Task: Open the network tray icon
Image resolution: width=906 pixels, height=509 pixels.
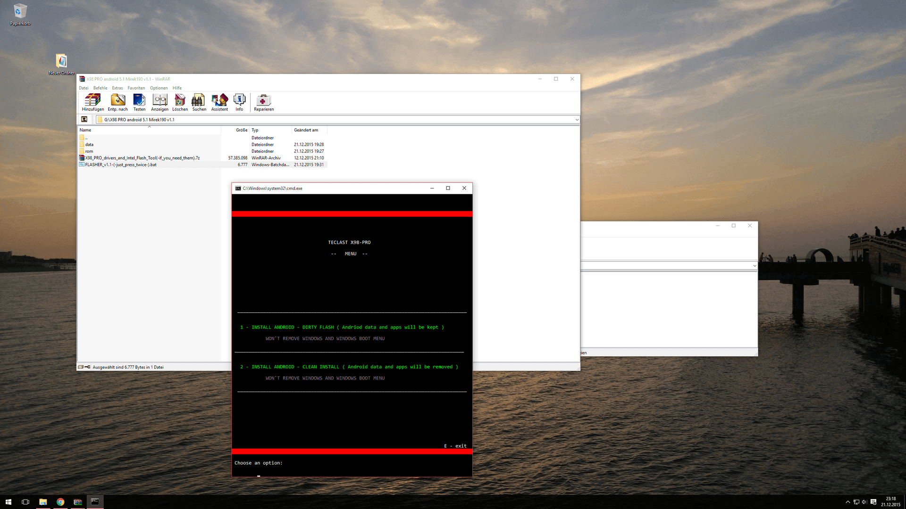Action: [856, 502]
